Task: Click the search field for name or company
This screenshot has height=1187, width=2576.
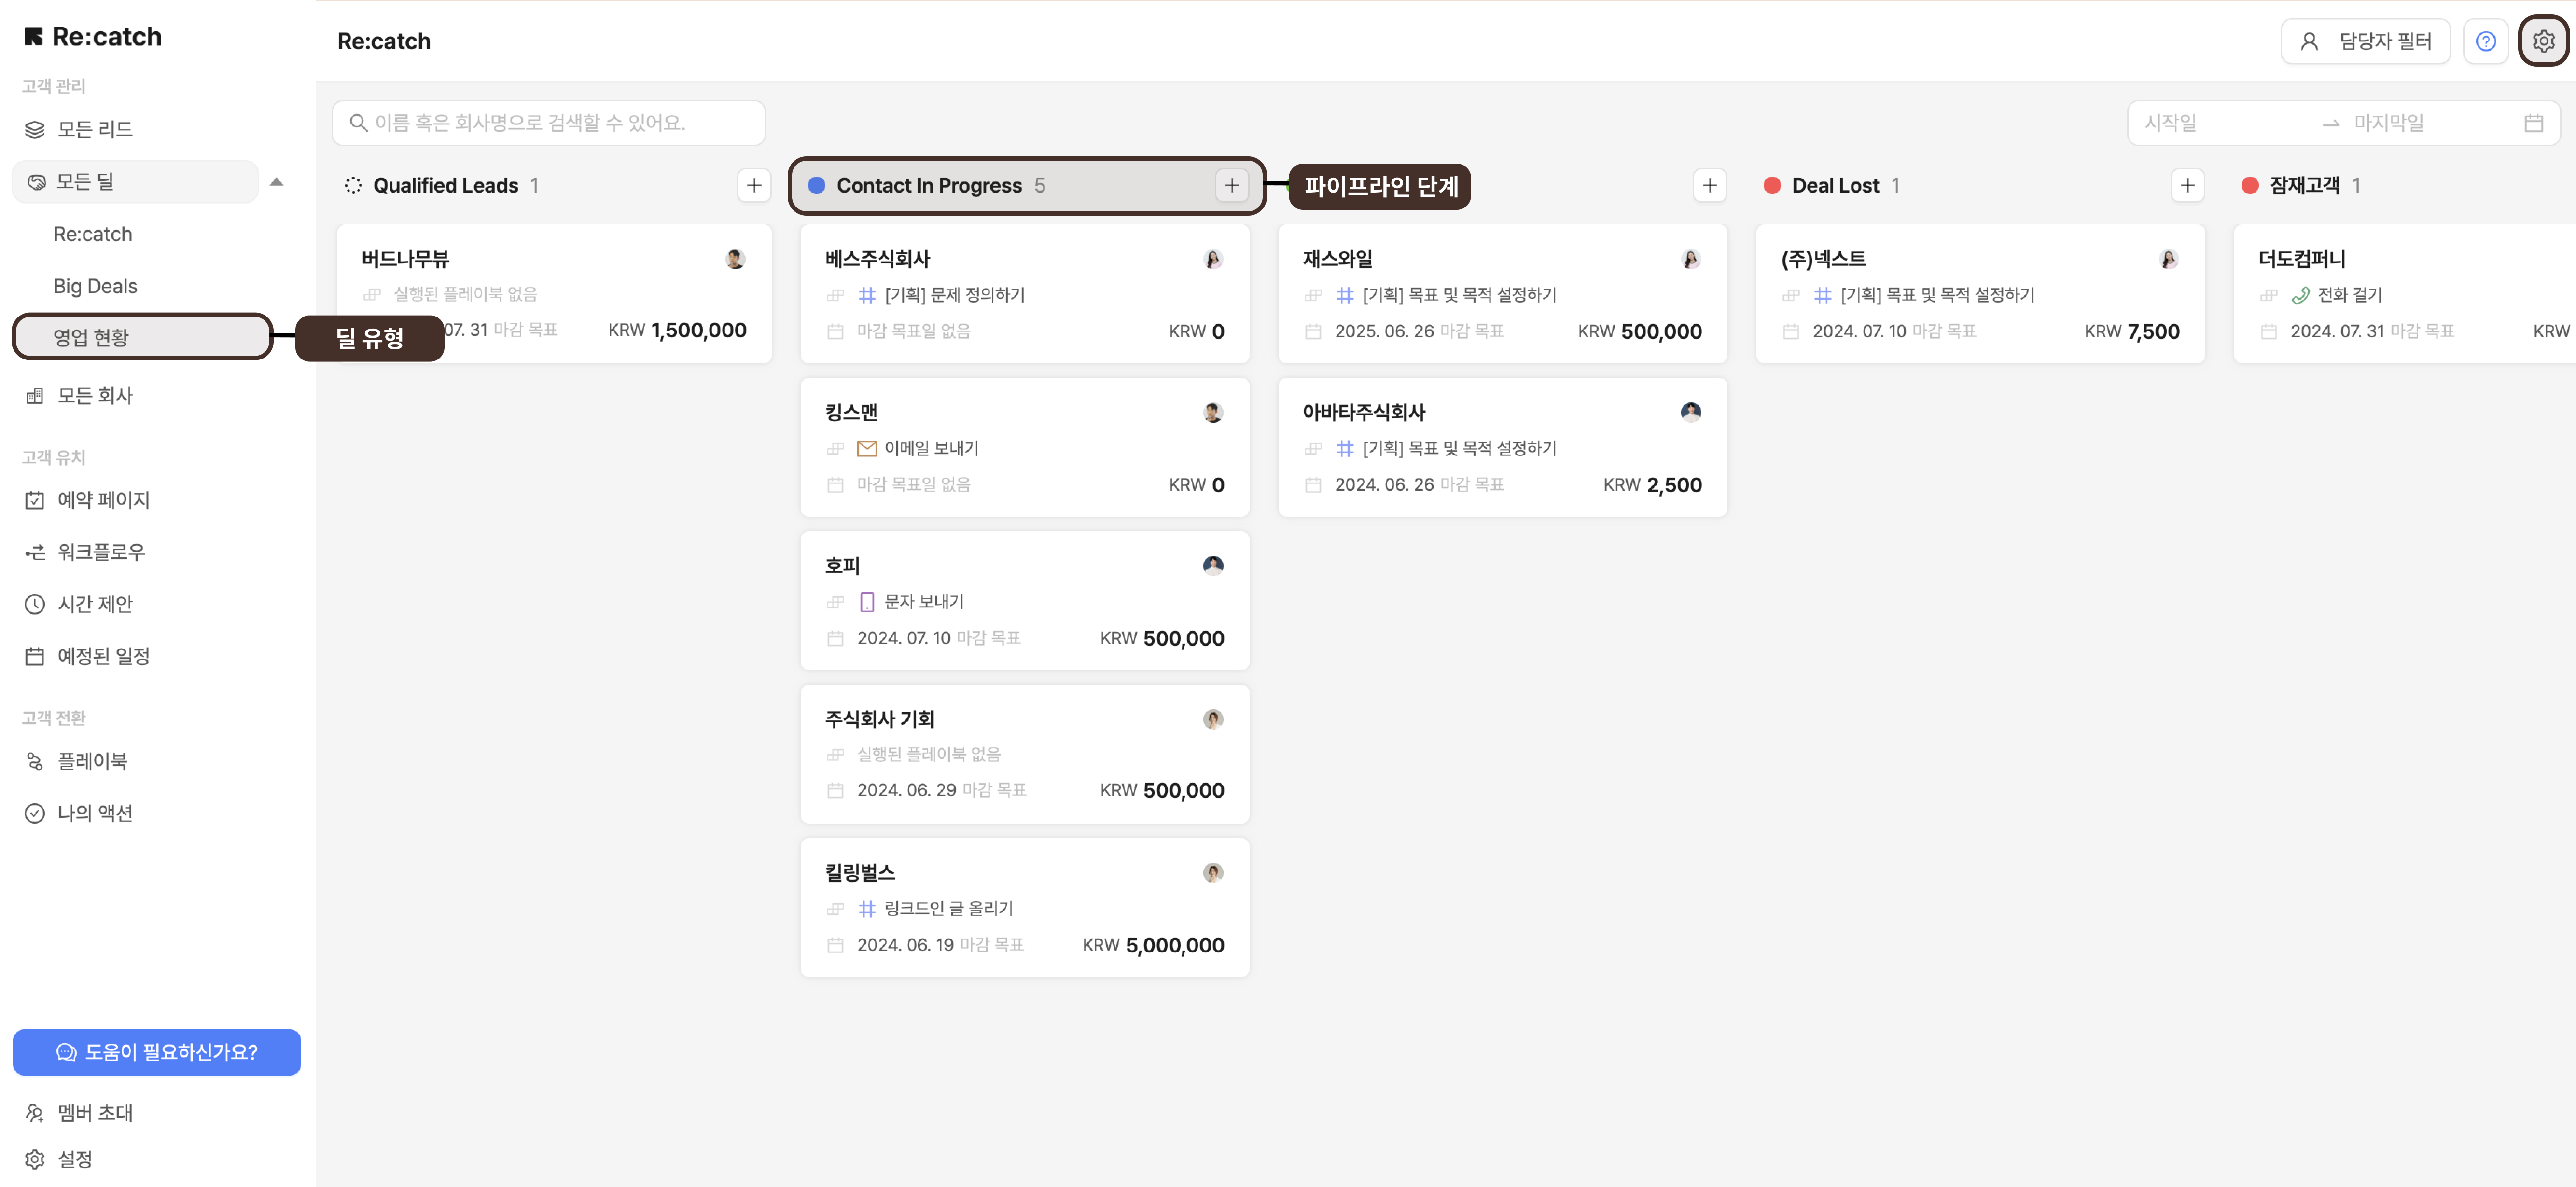Action: (x=548, y=123)
